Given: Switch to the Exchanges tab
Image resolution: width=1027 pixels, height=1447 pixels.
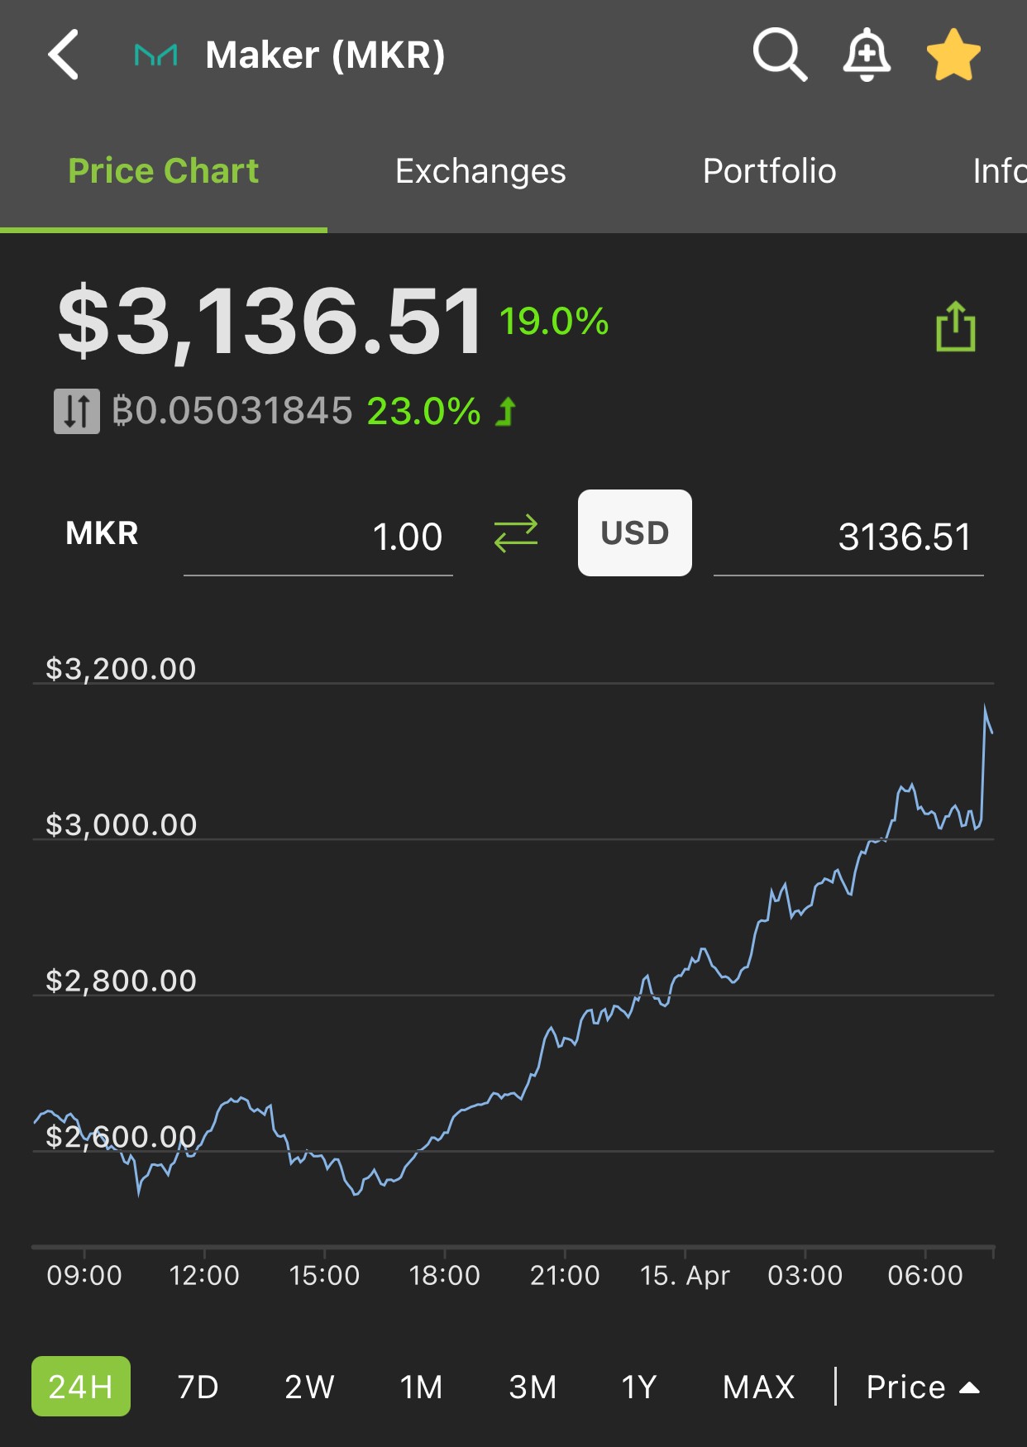Looking at the screenshot, I should [480, 171].
